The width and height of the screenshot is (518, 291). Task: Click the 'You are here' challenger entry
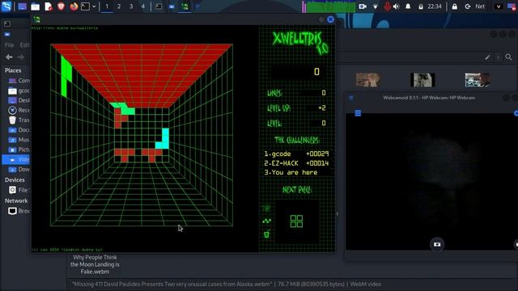coord(291,172)
